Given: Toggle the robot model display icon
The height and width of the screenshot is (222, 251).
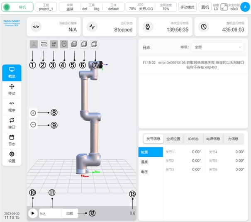Looking at the screenshot, I should (x=54, y=44).
